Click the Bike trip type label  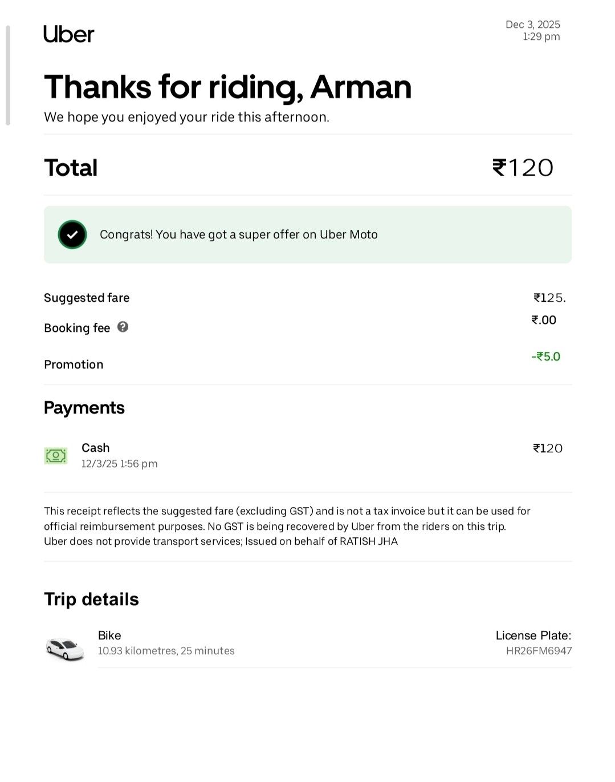pyautogui.click(x=109, y=635)
